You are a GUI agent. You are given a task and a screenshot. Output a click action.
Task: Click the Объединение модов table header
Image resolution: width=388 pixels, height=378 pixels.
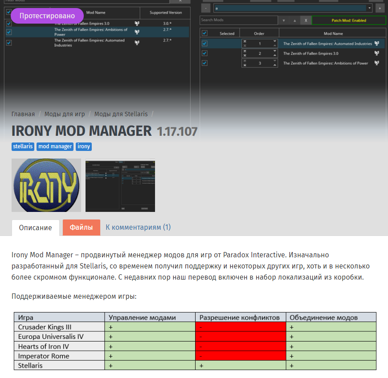tap(331, 317)
